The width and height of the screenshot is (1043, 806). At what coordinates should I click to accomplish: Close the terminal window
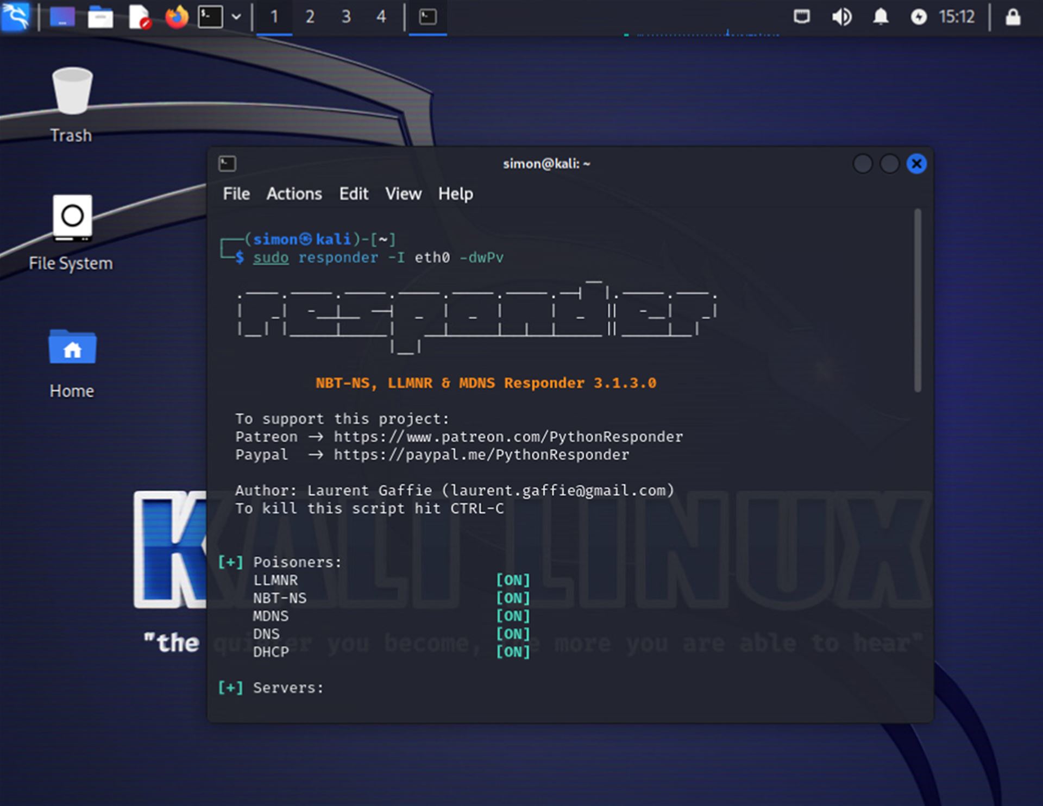click(x=916, y=163)
